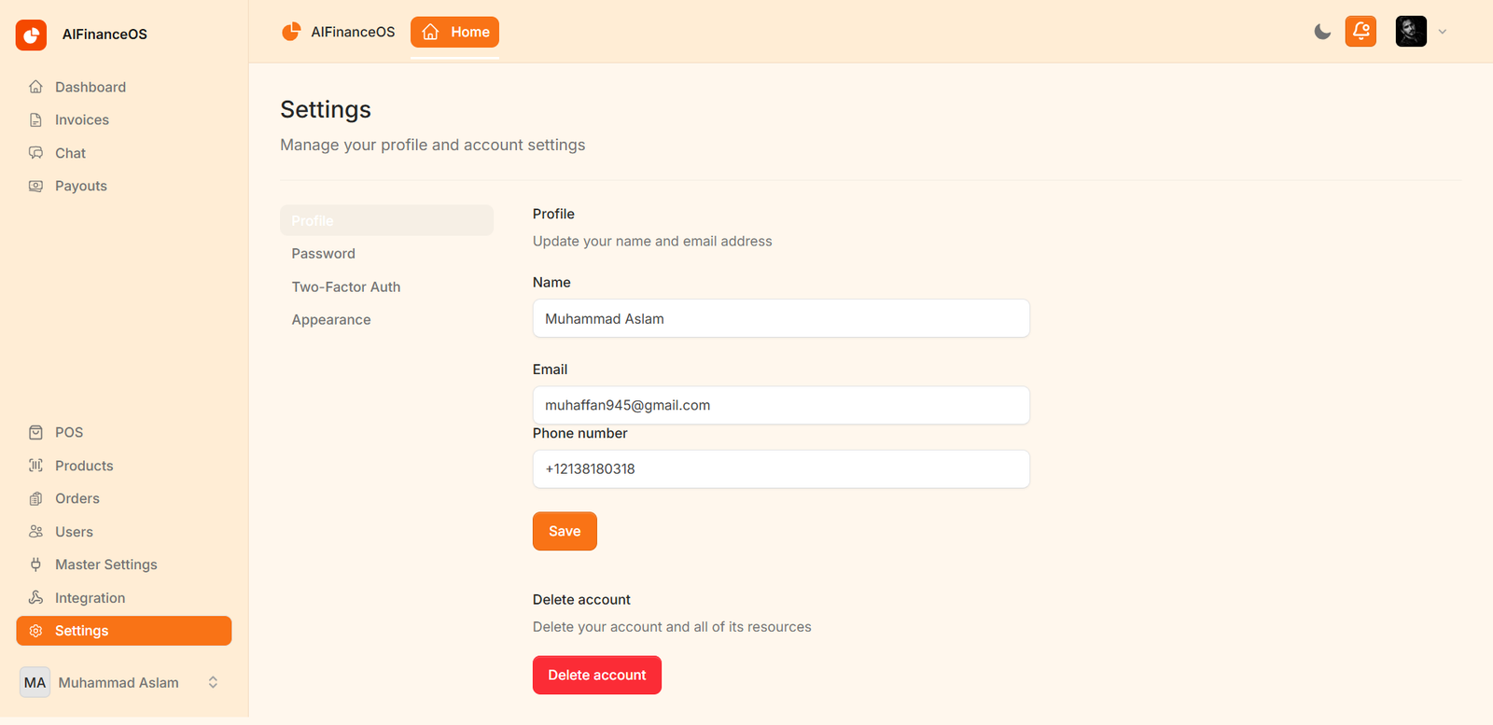The image size is (1493, 725).
Task: Toggle dark mode with the moon icon
Action: coord(1322,32)
